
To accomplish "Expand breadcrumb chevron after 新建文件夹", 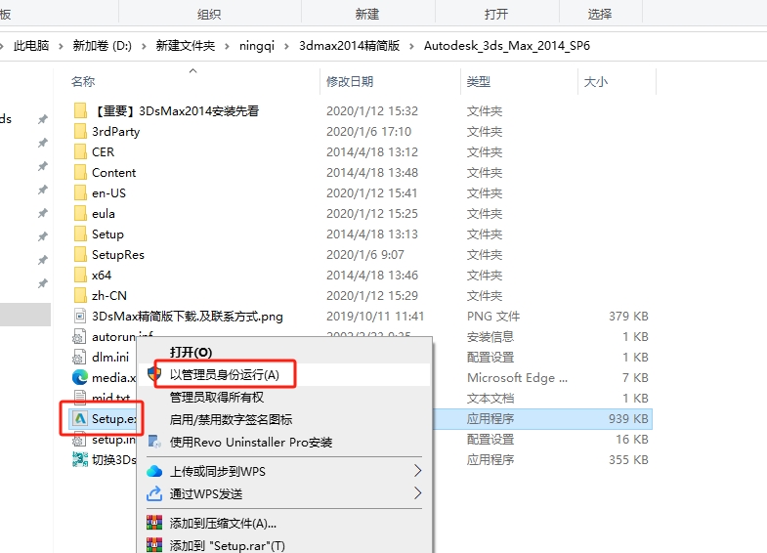I will point(228,46).
